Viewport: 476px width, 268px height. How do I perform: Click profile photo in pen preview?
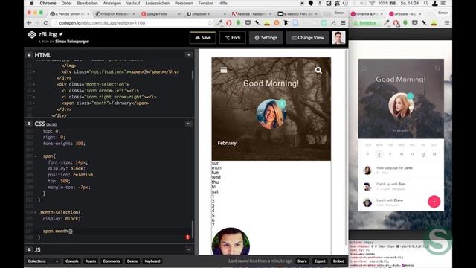pyautogui.click(x=271, y=114)
